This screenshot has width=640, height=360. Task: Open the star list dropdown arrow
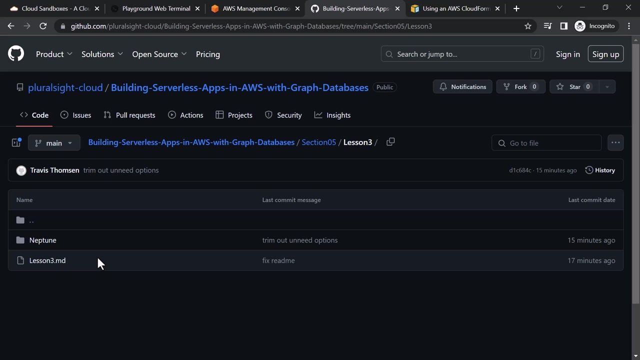tap(607, 87)
